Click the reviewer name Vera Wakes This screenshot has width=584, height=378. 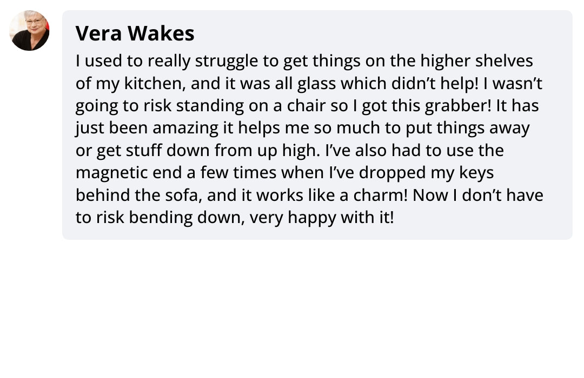[135, 33]
